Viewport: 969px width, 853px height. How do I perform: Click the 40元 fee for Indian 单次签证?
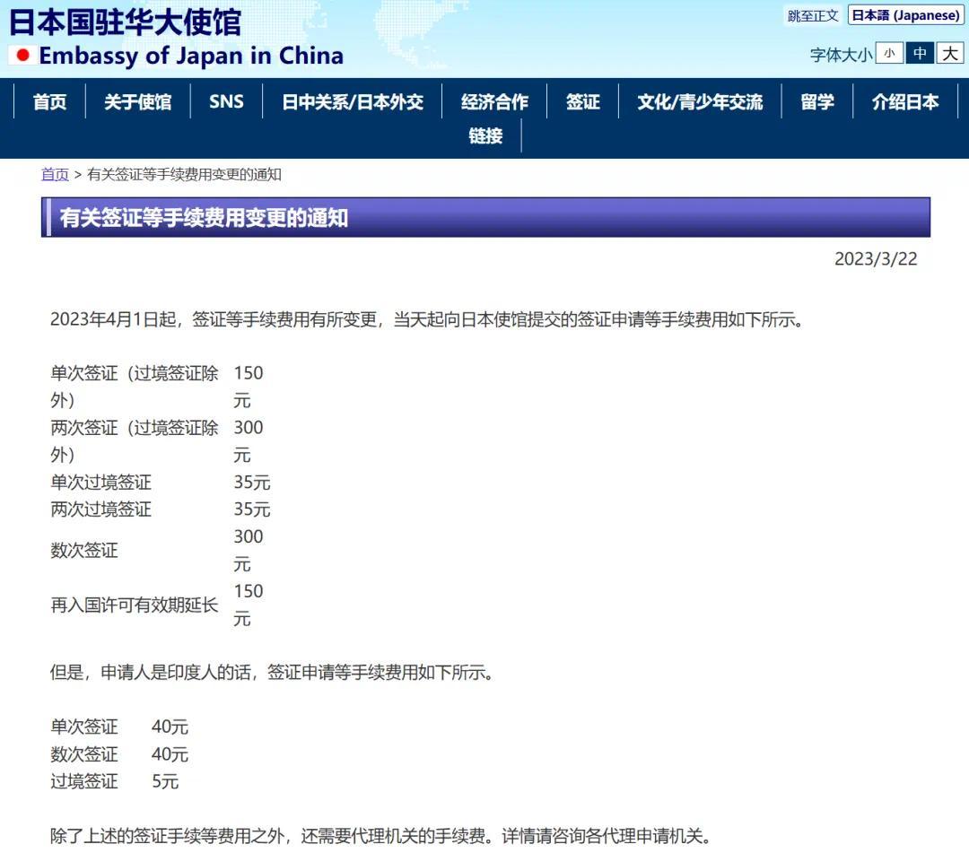[170, 727]
